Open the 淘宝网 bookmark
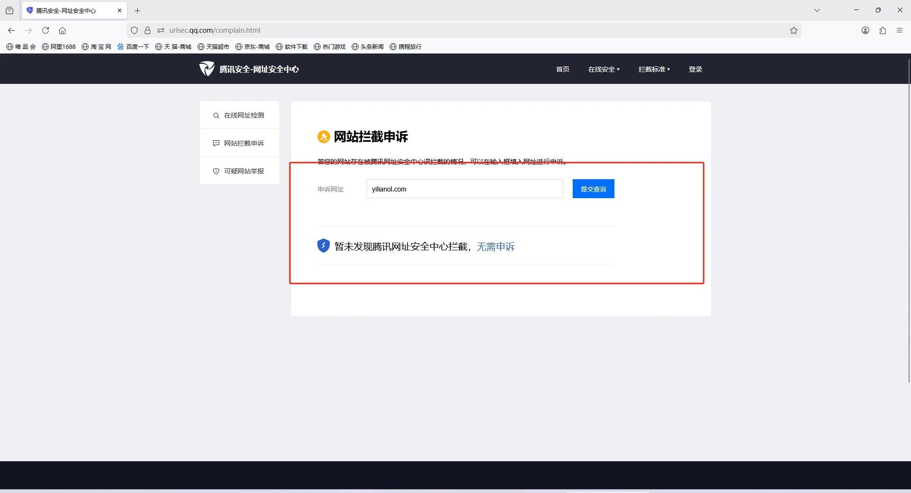The image size is (911, 493). pos(96,46)
